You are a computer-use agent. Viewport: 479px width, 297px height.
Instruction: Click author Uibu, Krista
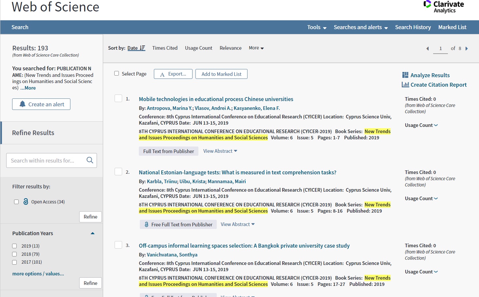[193, 181]
